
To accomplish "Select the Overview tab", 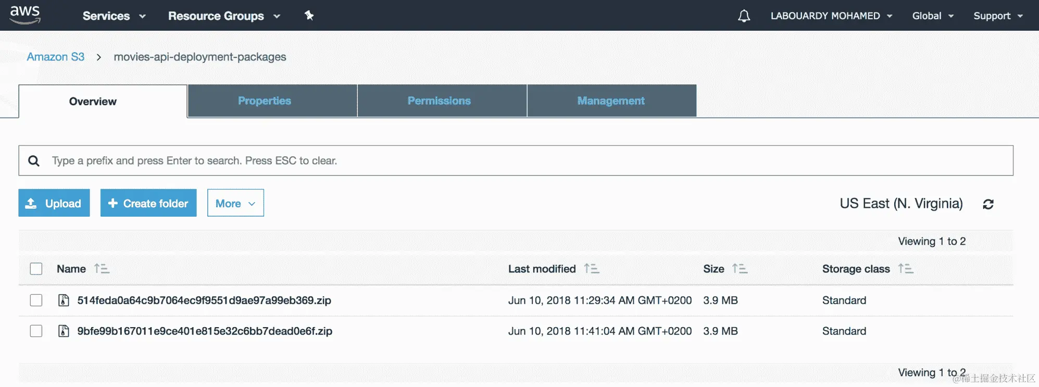I will [x=103, y=102].
